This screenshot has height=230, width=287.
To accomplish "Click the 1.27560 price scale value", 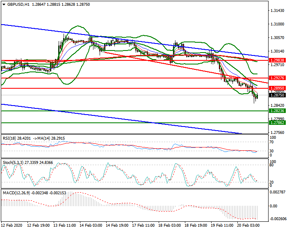I will 278,132.
